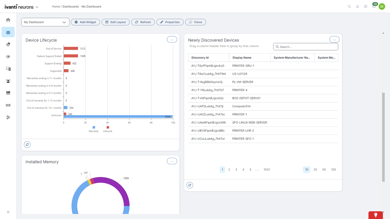Select row PL-VM-SERVER
The height and width of the screenshot is (219, 390).
coord(263,82)
